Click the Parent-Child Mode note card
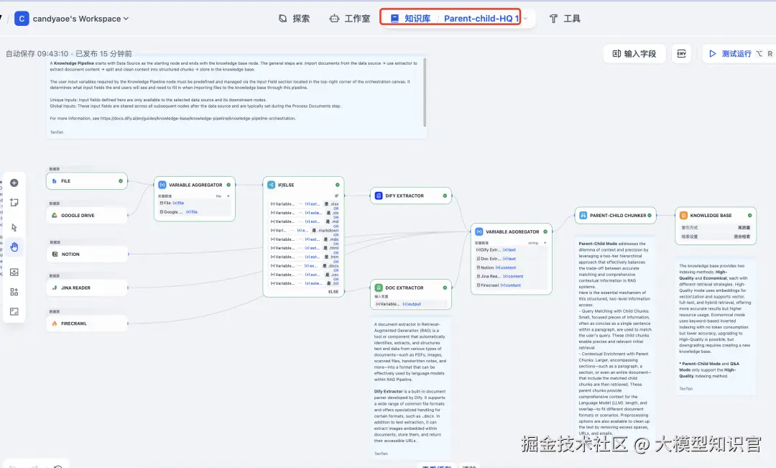Image resolution: width=776 pixels, height=468 pixels. 615,338
